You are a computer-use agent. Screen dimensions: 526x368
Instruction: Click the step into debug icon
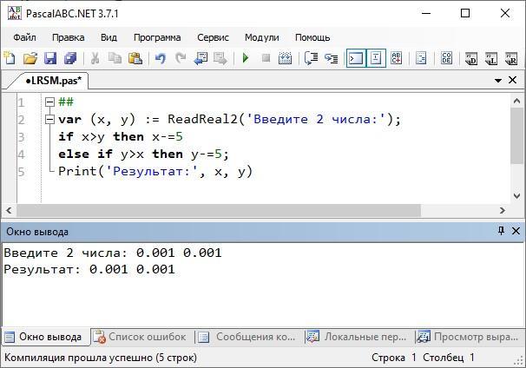tap(332, 58)
